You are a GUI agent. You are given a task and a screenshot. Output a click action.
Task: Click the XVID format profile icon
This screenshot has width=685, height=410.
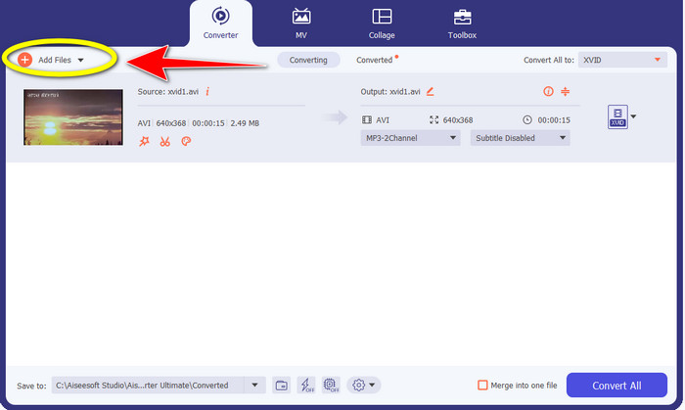click(617, 116)
